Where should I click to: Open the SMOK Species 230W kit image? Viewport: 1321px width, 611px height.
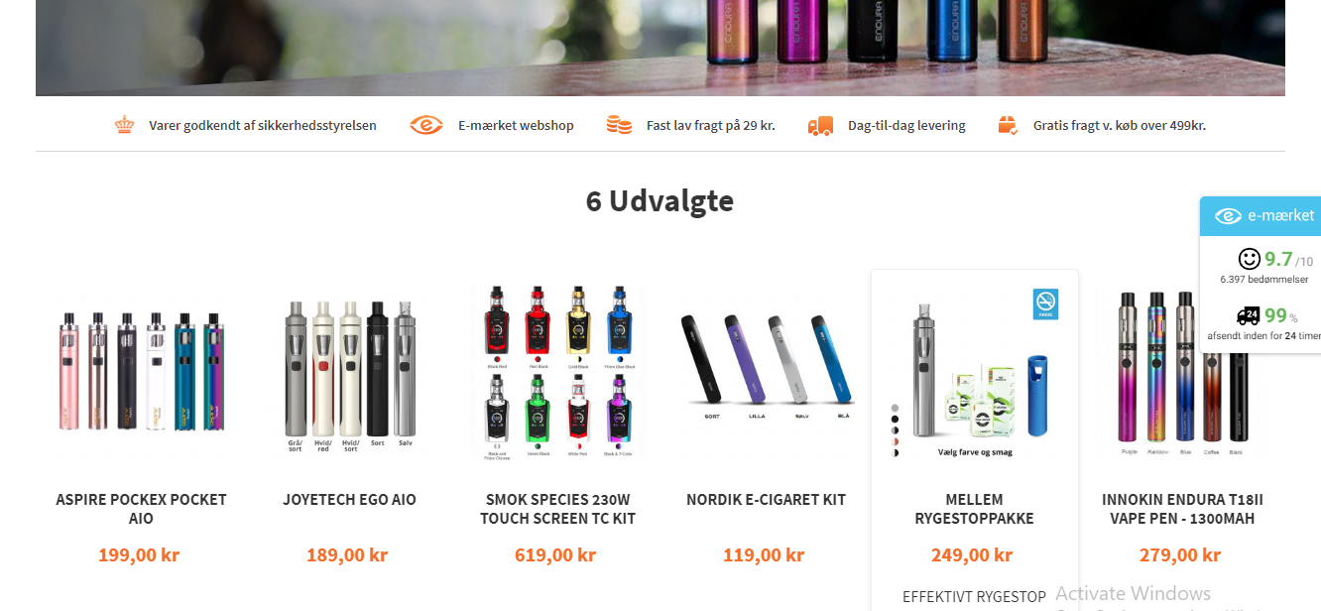click(558, 373)
